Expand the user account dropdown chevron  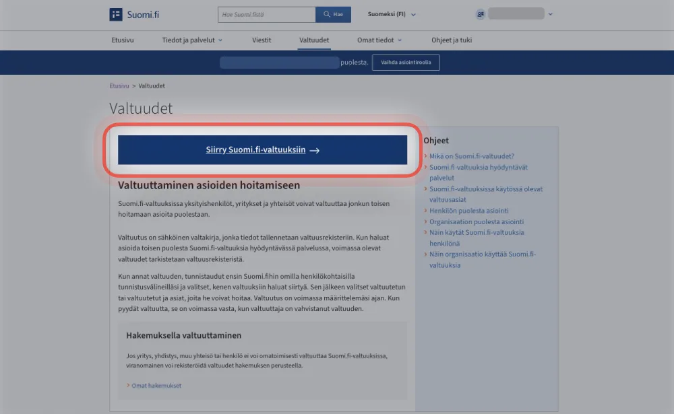tap(550, 14)
